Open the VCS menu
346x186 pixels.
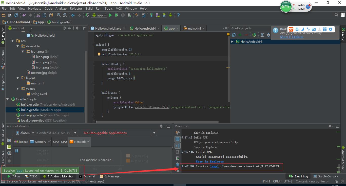pos(119,8)
